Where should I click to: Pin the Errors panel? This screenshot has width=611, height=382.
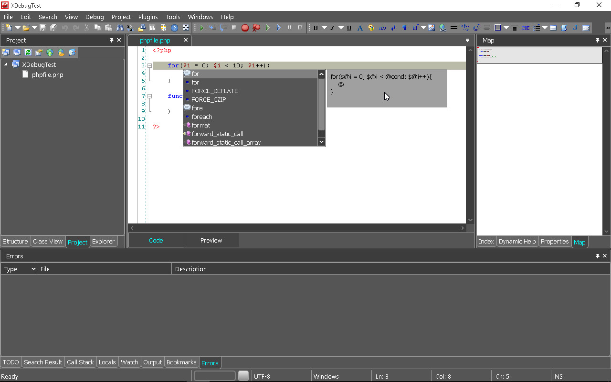tap(598, 256)
